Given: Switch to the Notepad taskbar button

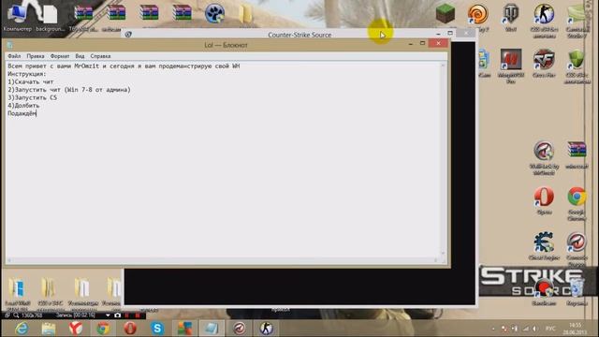Looking at the screenshot, I should tap(212, 329).
